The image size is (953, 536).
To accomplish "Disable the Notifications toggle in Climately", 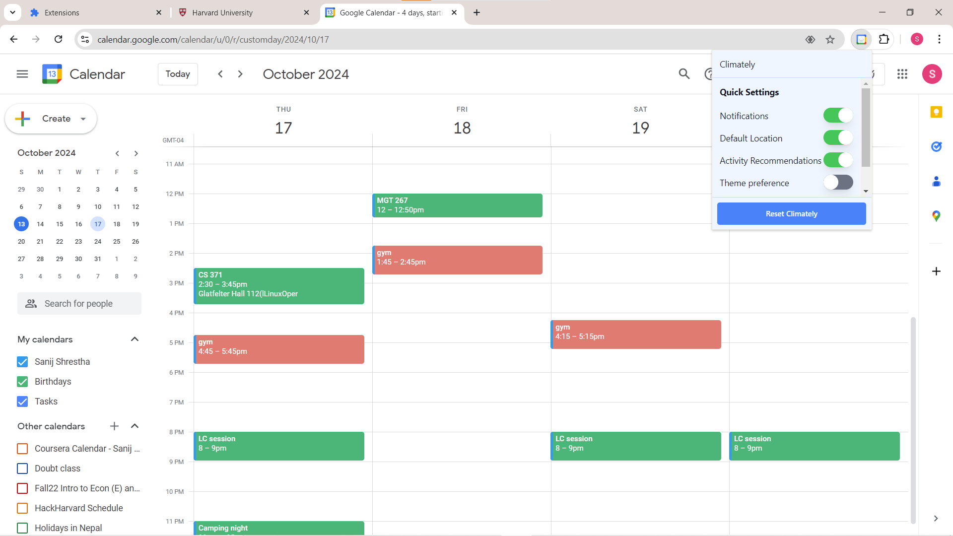I will (838, 116).
